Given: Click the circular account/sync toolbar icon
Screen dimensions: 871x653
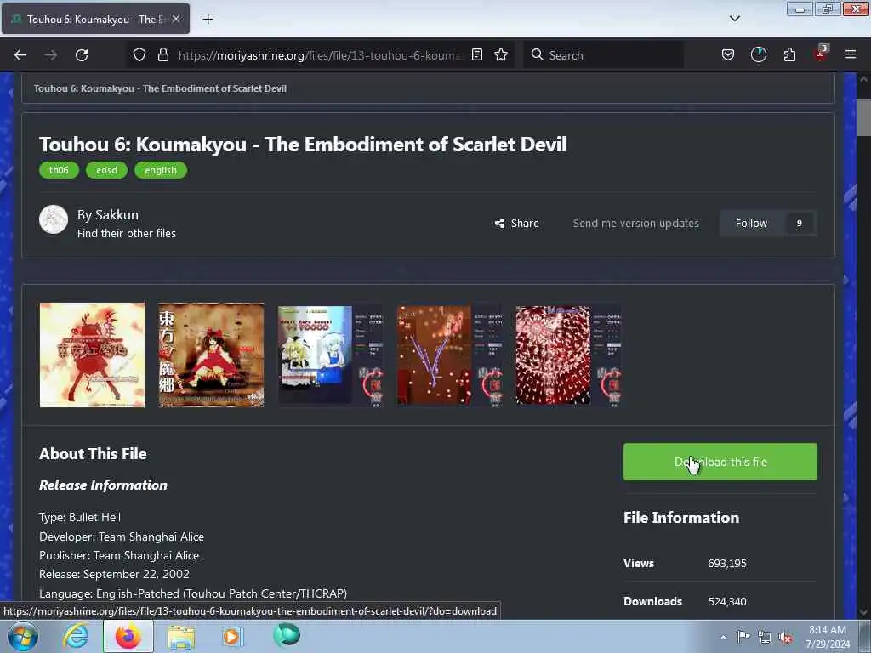Looking at the screenshot, I should click(758, 55).
